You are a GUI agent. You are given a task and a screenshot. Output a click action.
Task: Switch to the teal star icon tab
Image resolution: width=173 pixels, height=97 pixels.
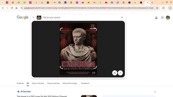click(x=42, y=2)
